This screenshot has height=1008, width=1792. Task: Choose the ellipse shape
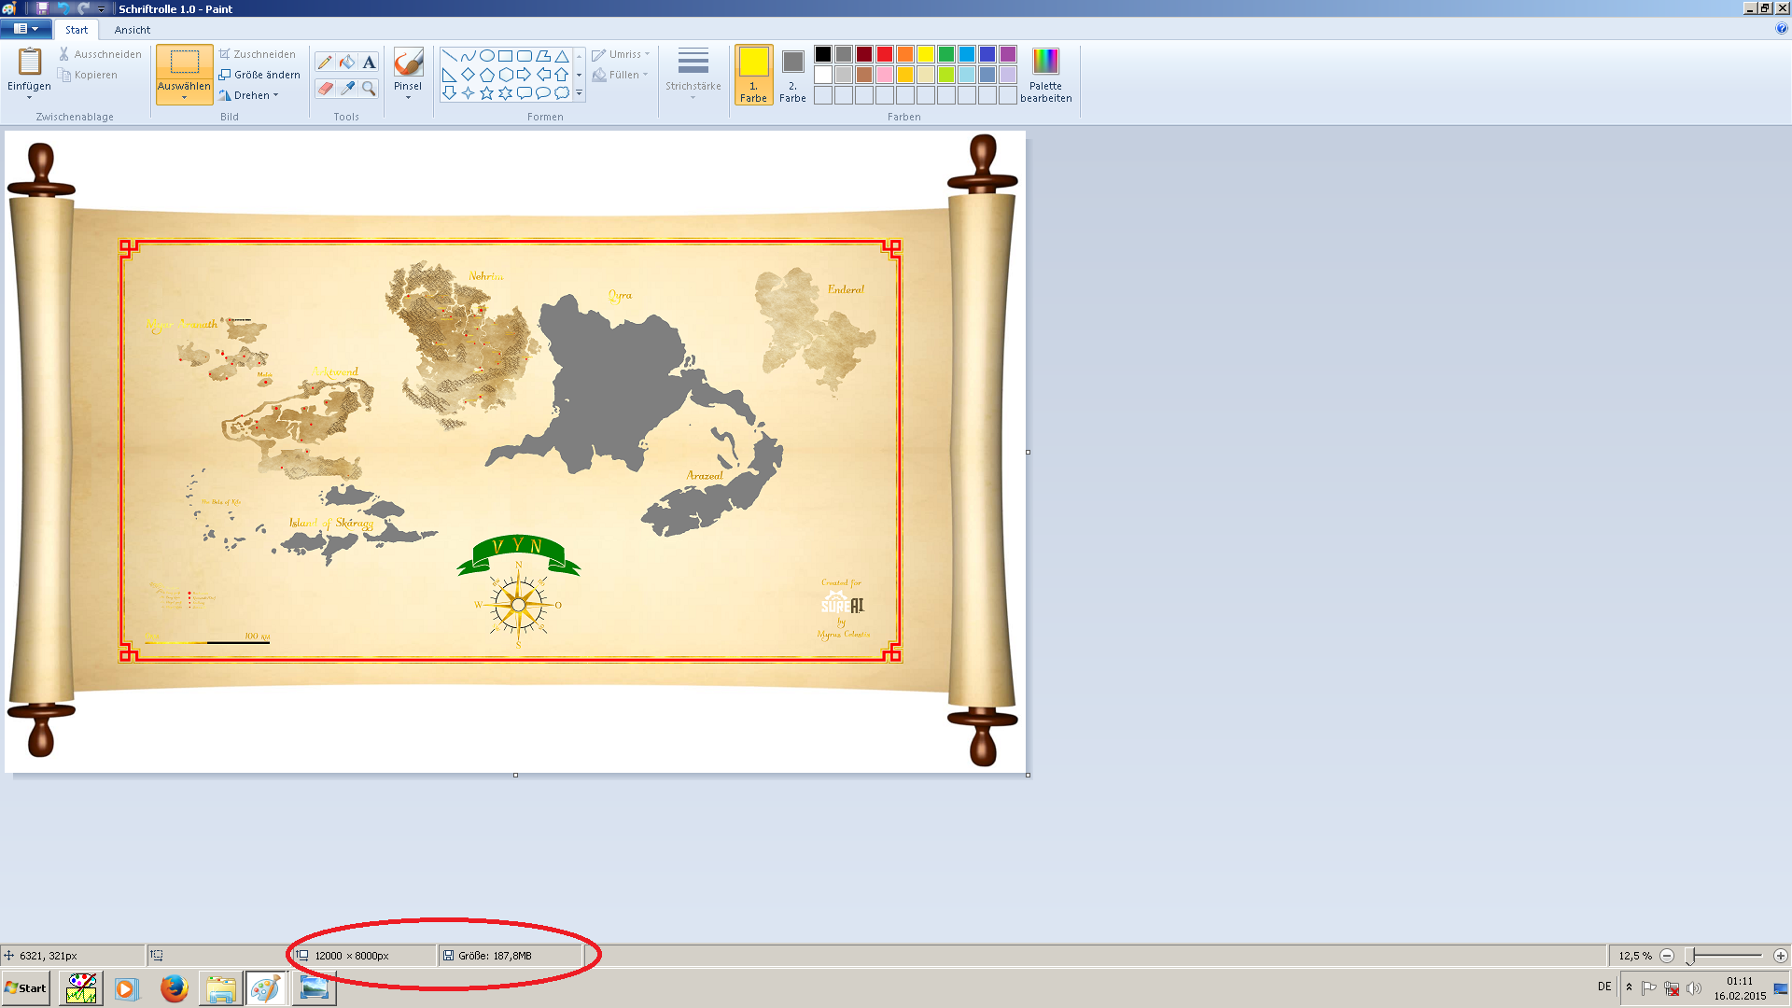486,56
